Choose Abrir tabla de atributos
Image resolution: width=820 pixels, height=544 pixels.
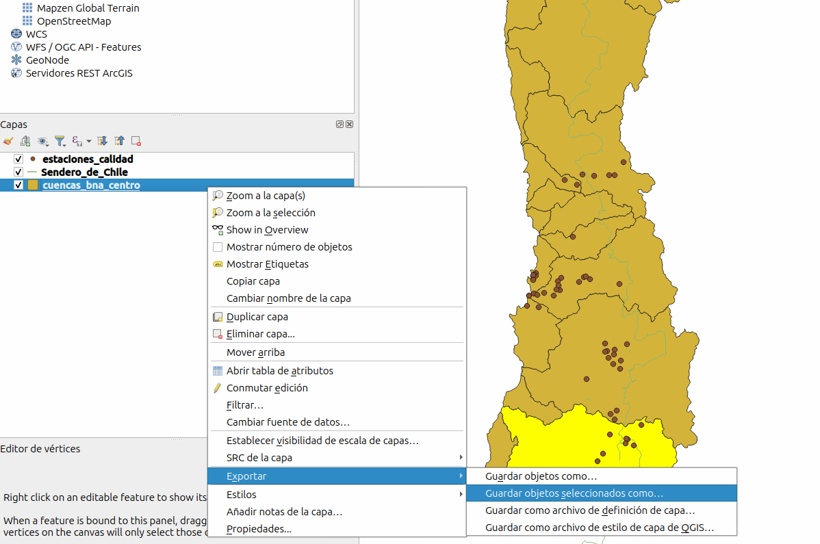point(279,371)
